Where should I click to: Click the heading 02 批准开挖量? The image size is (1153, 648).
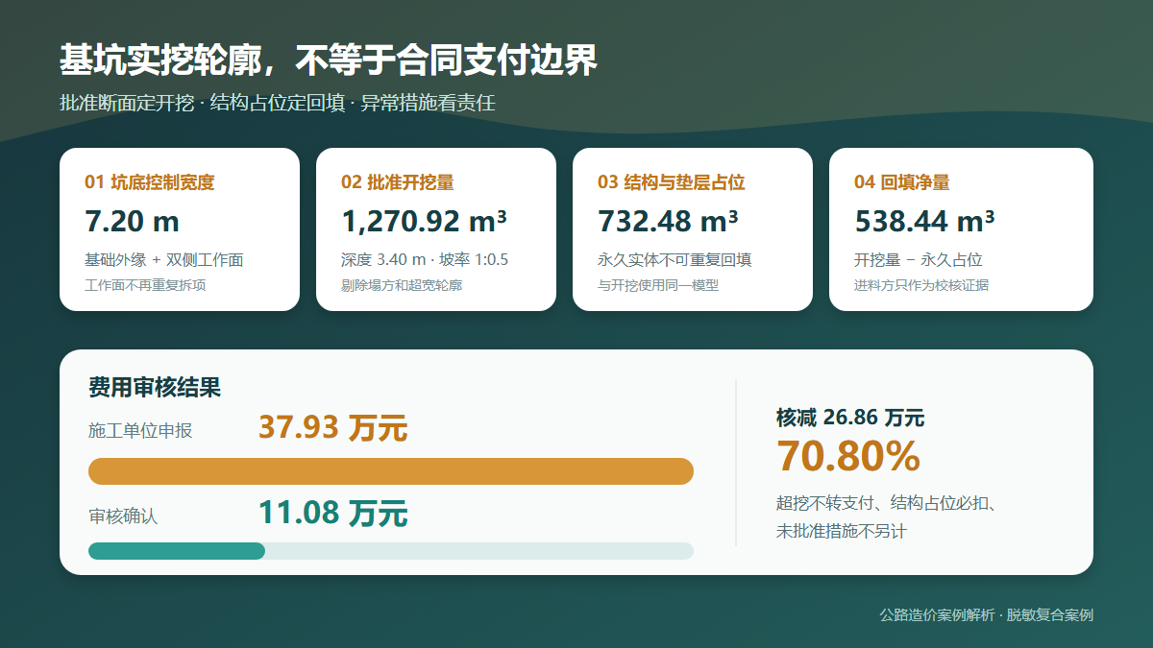click(398, 182)
